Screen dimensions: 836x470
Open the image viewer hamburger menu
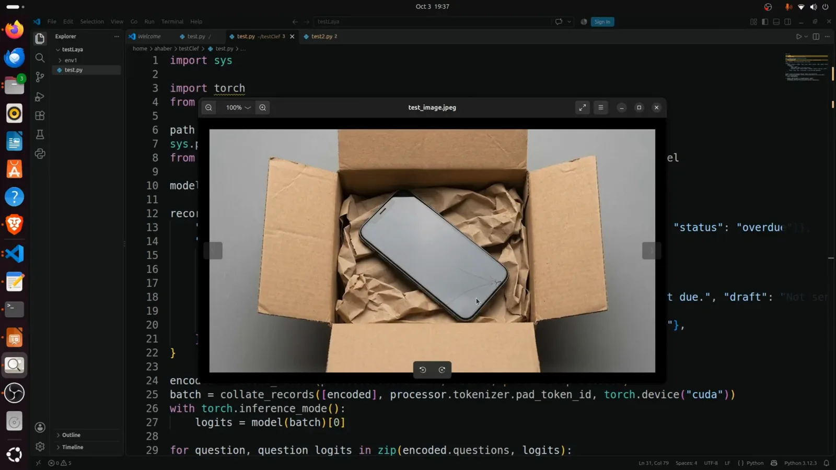tap(600, 108)
